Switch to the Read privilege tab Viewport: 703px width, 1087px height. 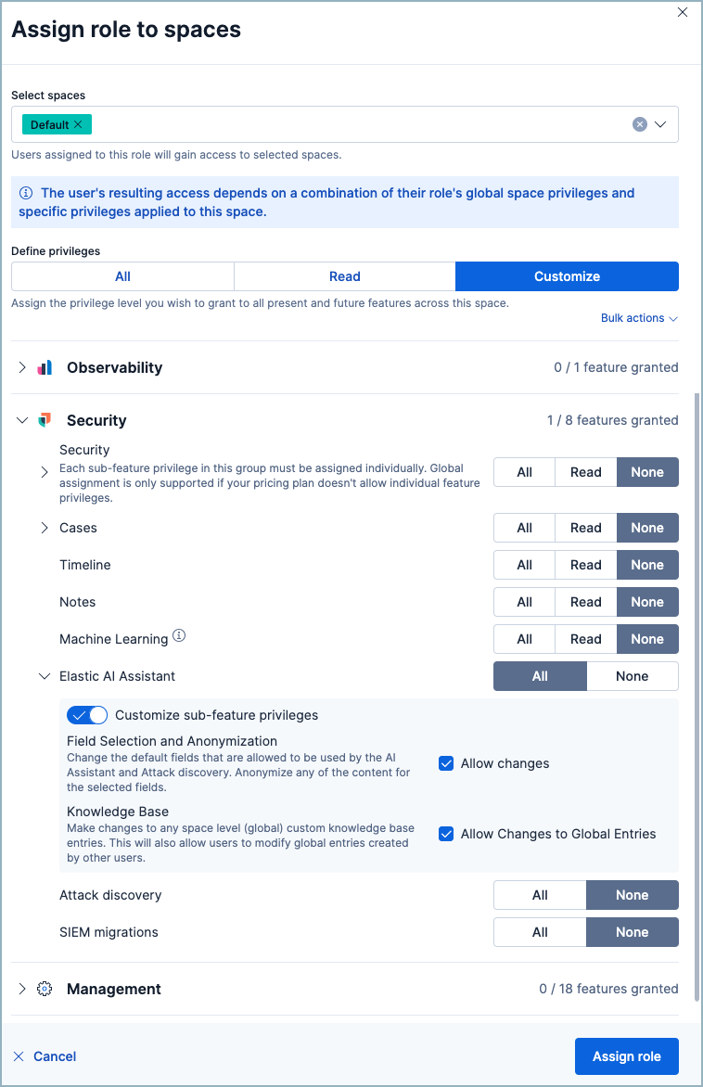tap(344, 276)
